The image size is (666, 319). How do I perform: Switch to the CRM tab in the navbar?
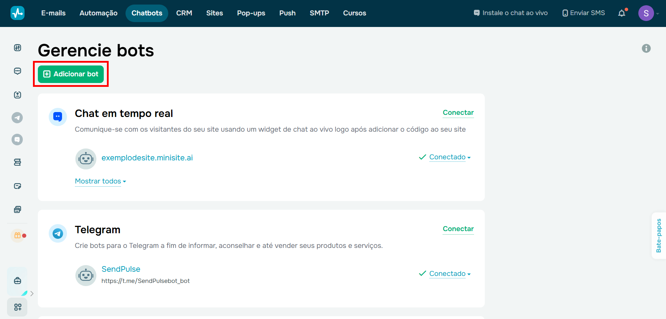(x=184, y=13)
